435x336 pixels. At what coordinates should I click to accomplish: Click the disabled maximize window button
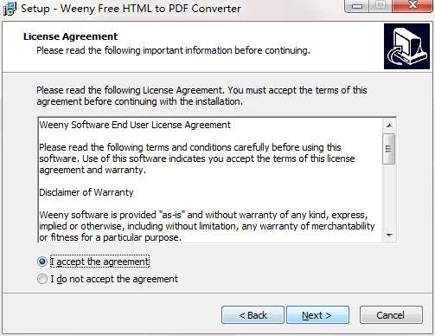tap(381, 5)
